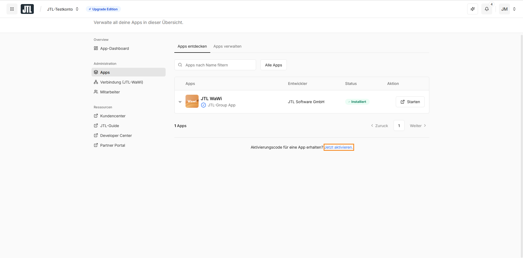Open the JTL-Testkonto account switcher
The width and height of the screenshot is (523, 258).
(x=63, y=9)
